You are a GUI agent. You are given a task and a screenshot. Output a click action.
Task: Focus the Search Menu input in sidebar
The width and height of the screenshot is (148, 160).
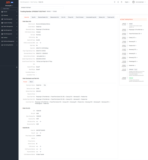[9, 9]
